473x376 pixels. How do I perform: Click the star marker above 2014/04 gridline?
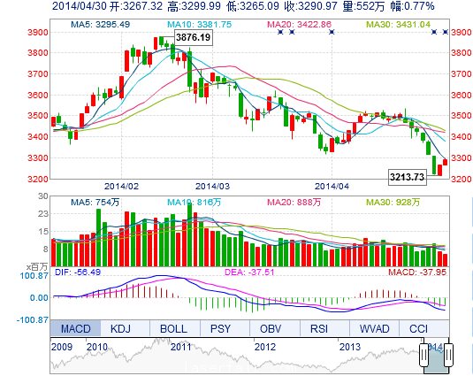(x=332, y=32)
